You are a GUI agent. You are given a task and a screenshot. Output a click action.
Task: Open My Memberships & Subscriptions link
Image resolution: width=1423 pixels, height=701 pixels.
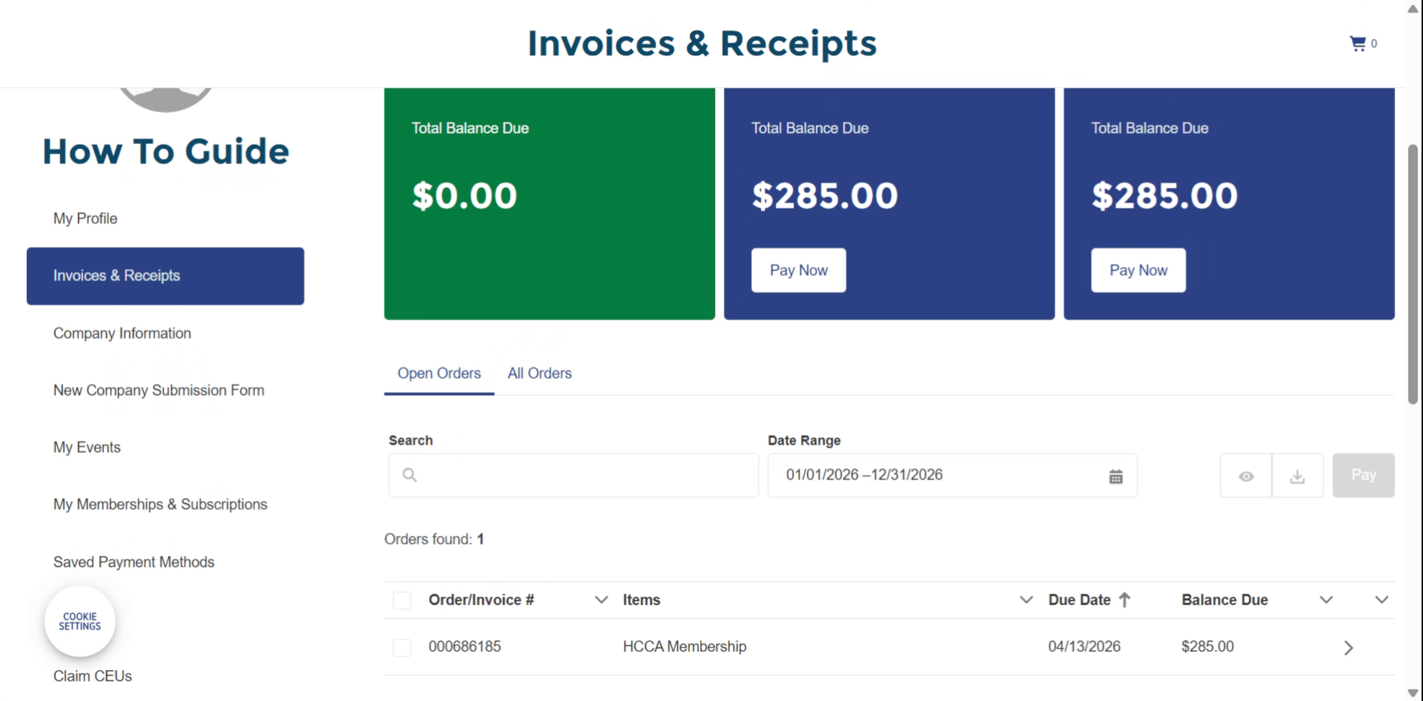point(160,504)
